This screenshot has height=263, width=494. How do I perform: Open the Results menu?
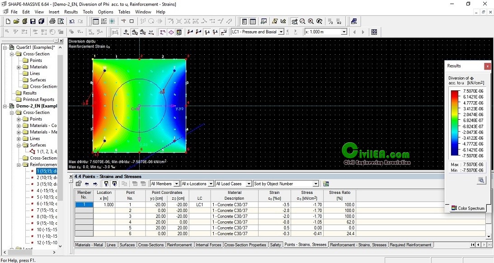pos(71,12)
